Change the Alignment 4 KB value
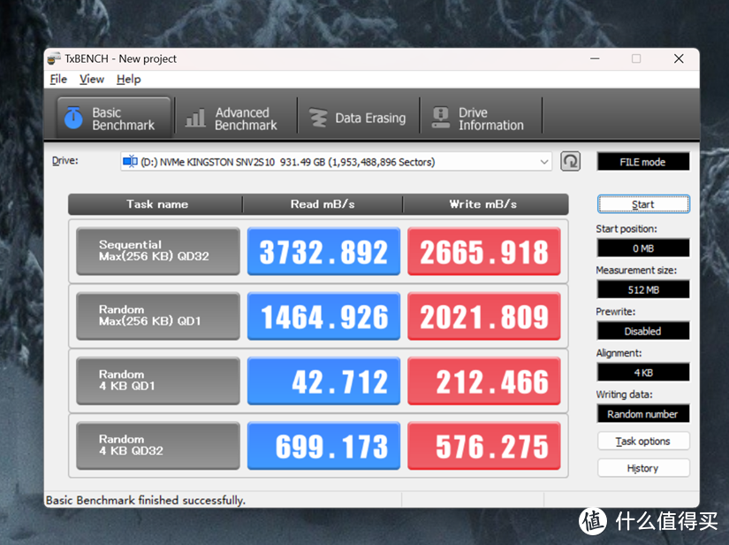This screenshot has height=545, width=729. tap(643, 372)
